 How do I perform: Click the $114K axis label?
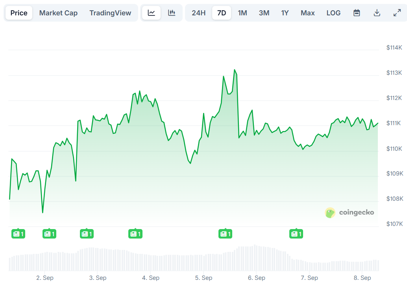pyautogui.click(x=394, y=48)
